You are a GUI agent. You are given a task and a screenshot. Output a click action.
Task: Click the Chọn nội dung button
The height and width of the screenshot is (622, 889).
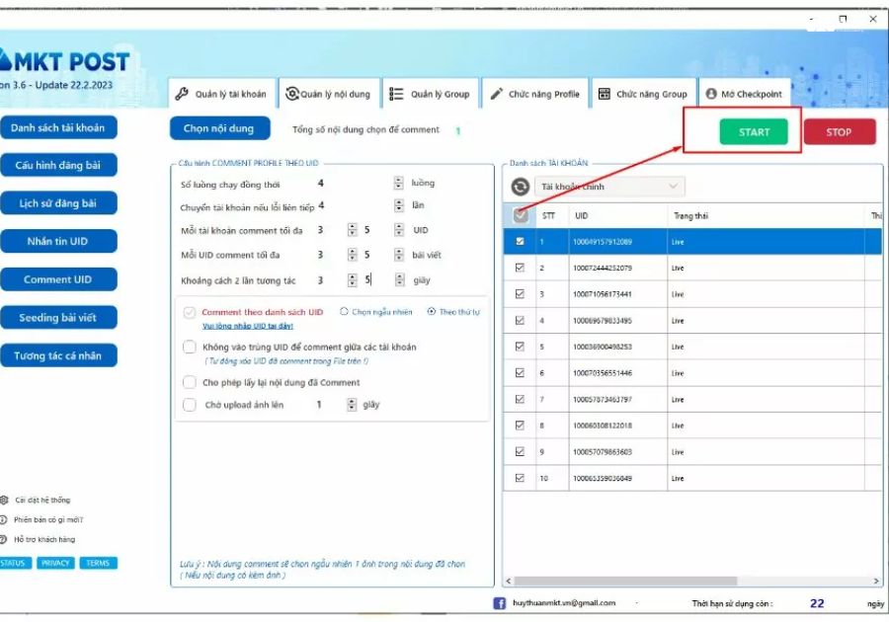point(219,128)
